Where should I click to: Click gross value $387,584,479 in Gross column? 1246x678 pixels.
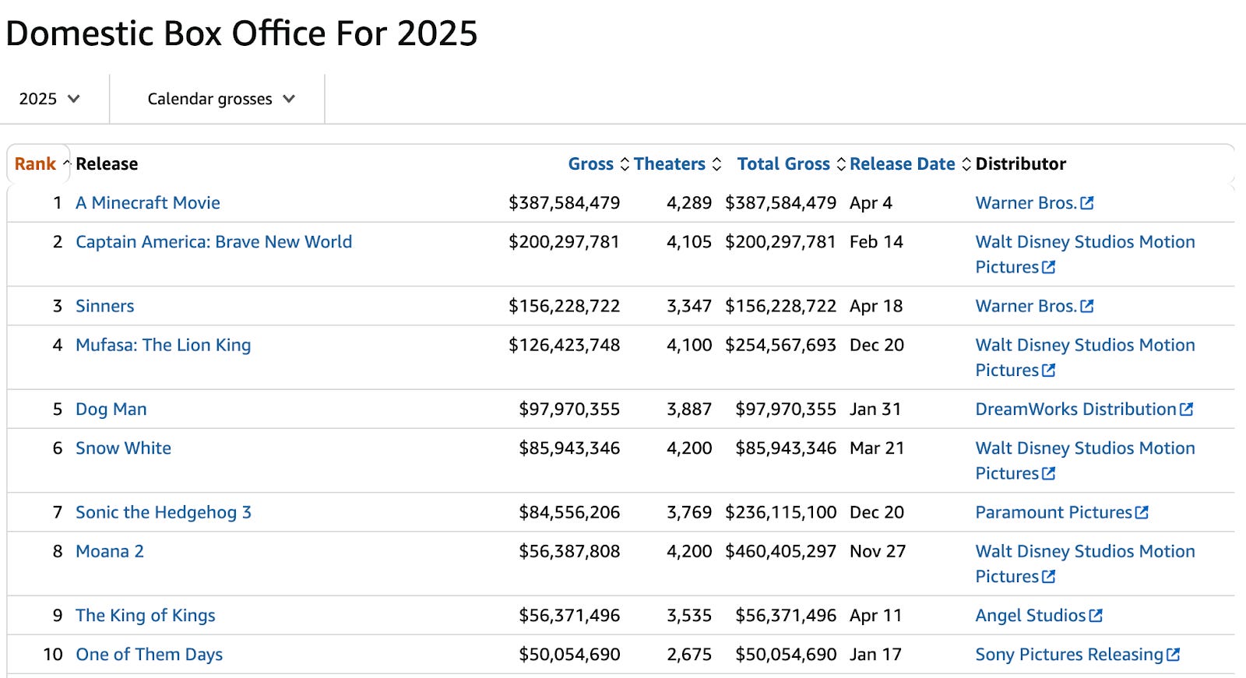tap(564, 202)
